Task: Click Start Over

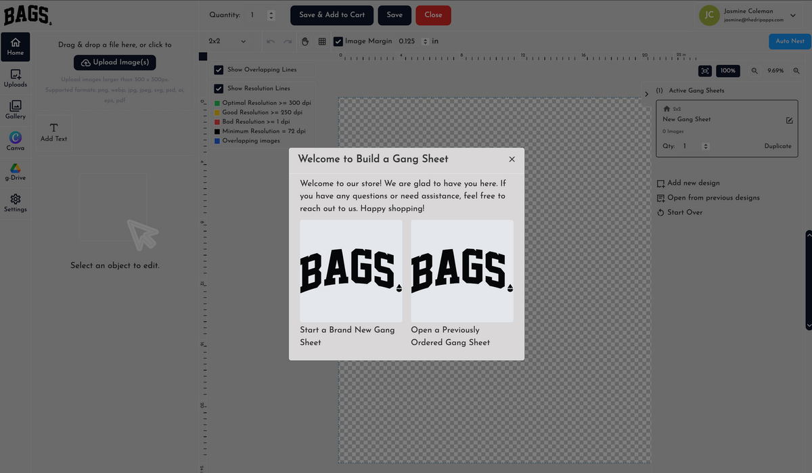Action: [x=680, y=212]
